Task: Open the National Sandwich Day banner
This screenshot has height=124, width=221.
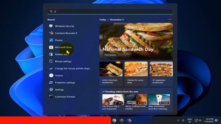Action: 136,41
